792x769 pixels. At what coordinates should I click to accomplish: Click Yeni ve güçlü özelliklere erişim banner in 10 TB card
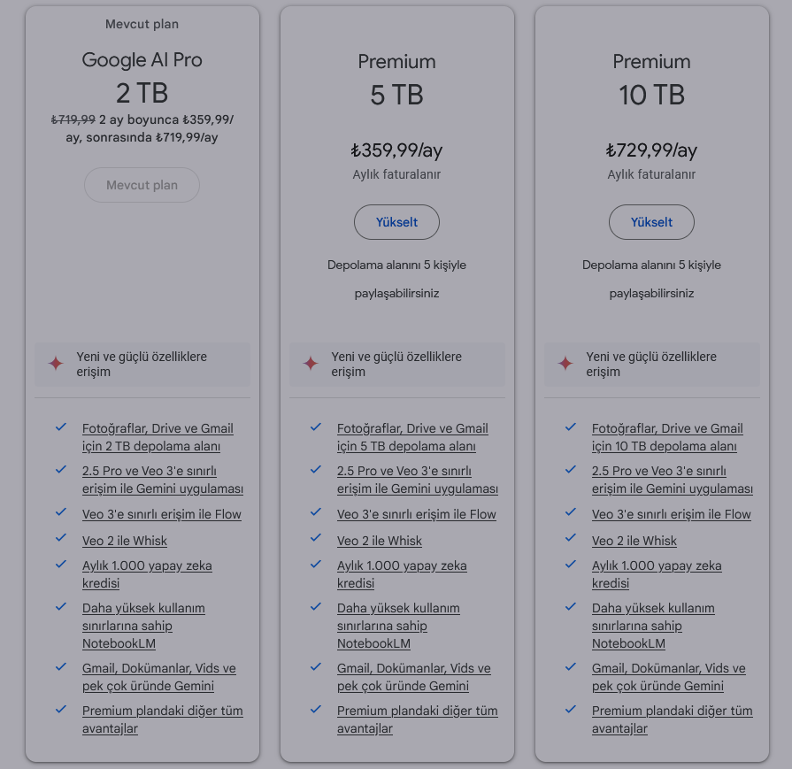click(651, 365)
